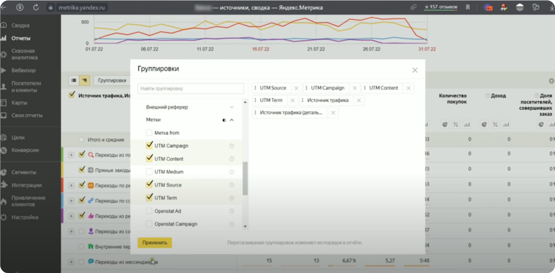Show pie chart for Доход column
The height and width of the screenshot is (273, 555).
[x=484, y=125]
